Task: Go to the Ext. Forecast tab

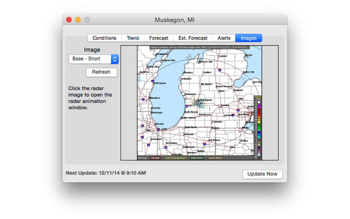Action: (192, 38)
